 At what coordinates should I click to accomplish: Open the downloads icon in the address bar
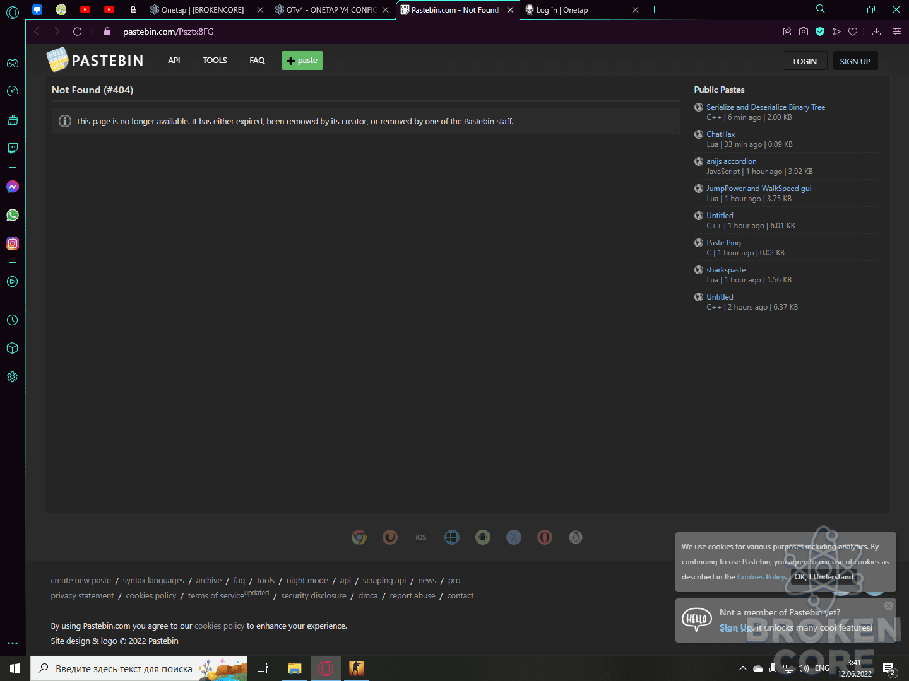coord(877,32)
